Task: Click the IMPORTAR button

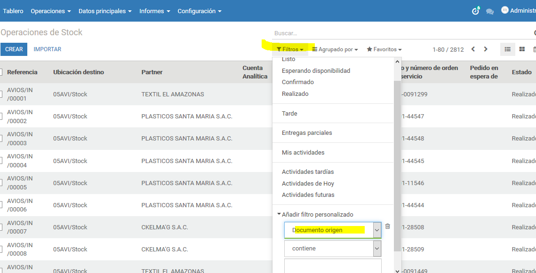Action: click(48, 49)
